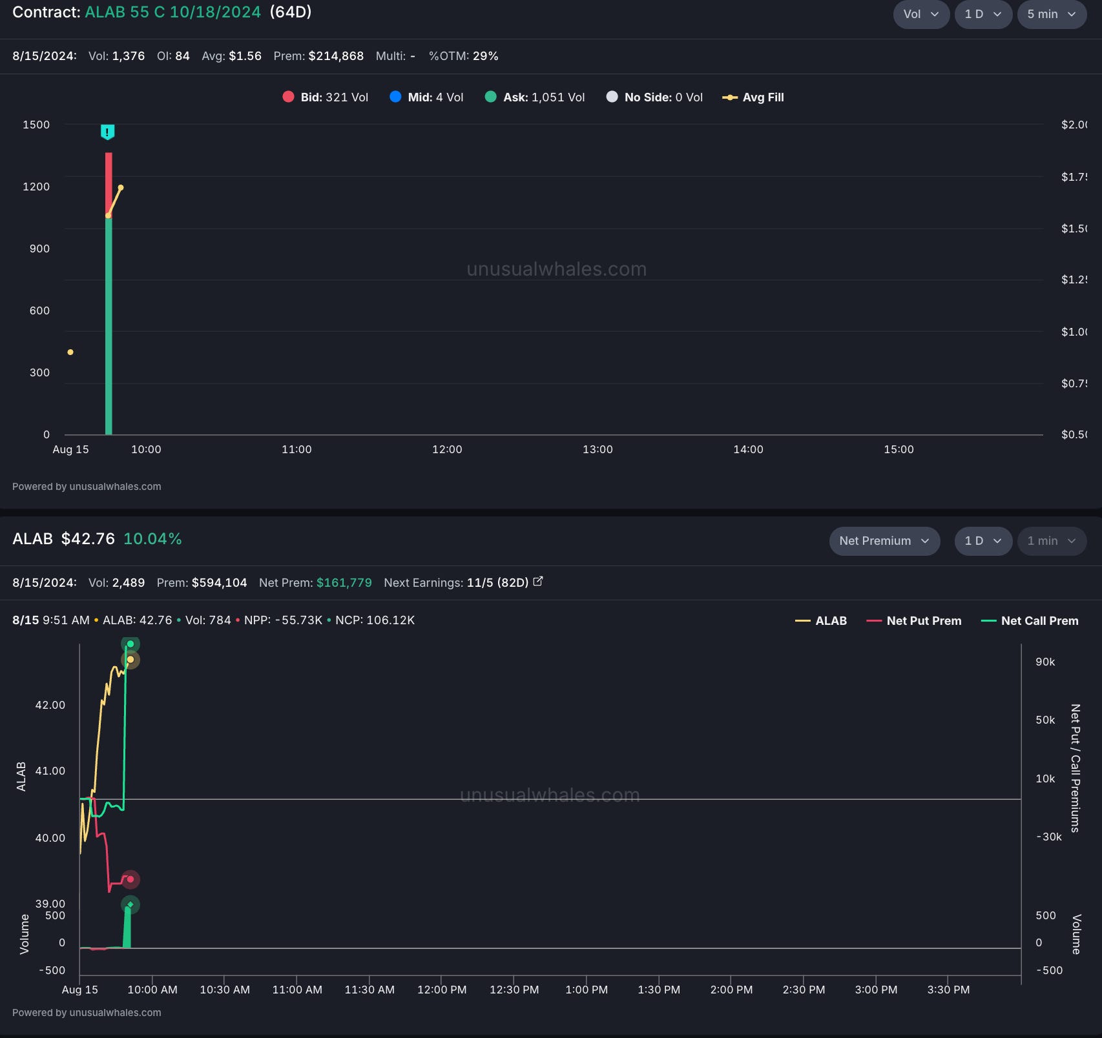Open the 1 min interval dropdown
Viewport: 1102px width, 1038px height.
click(1052, 541)
